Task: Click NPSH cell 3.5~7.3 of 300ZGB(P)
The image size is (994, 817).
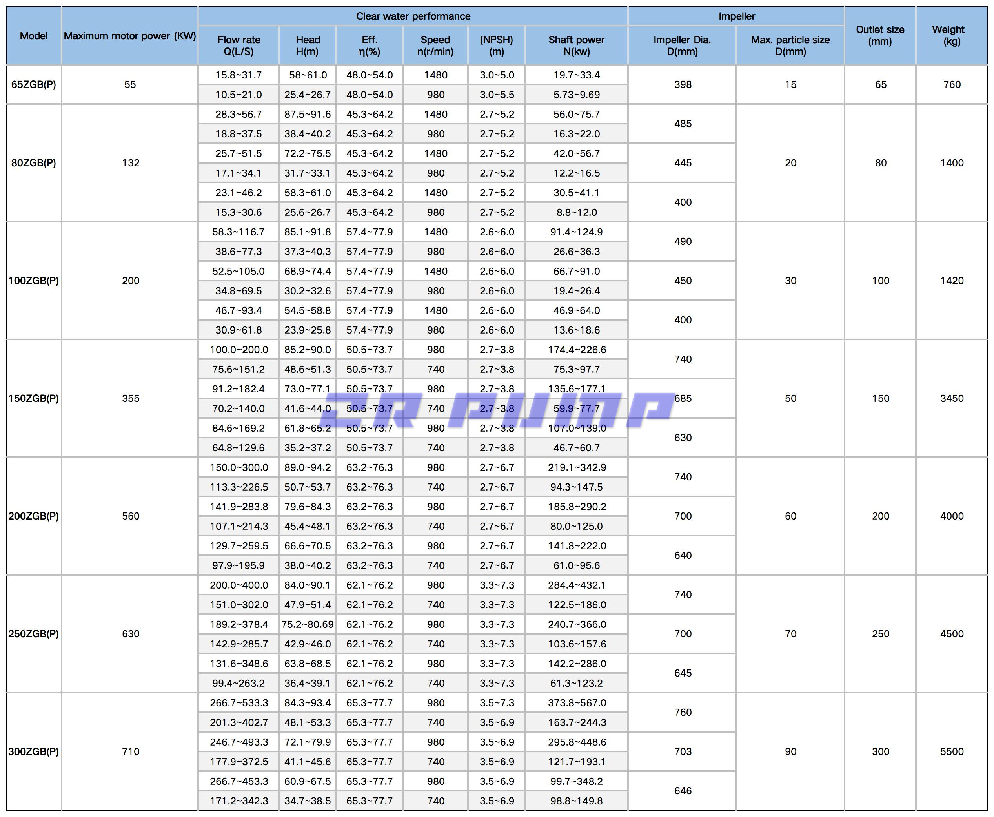Action: click(496, 703)
